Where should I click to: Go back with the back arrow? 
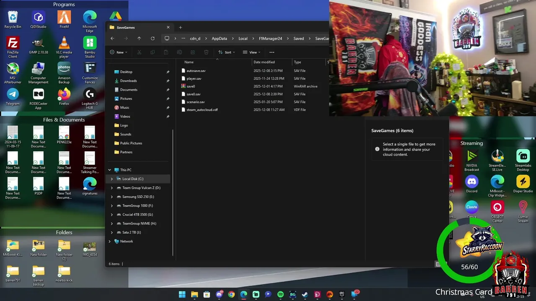(x=112, y=38)
